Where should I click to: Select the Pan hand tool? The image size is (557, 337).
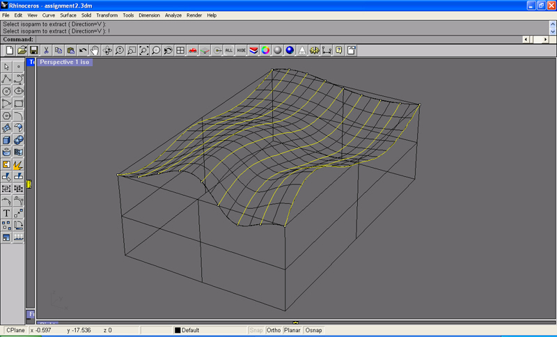click(x=95, y=50)
